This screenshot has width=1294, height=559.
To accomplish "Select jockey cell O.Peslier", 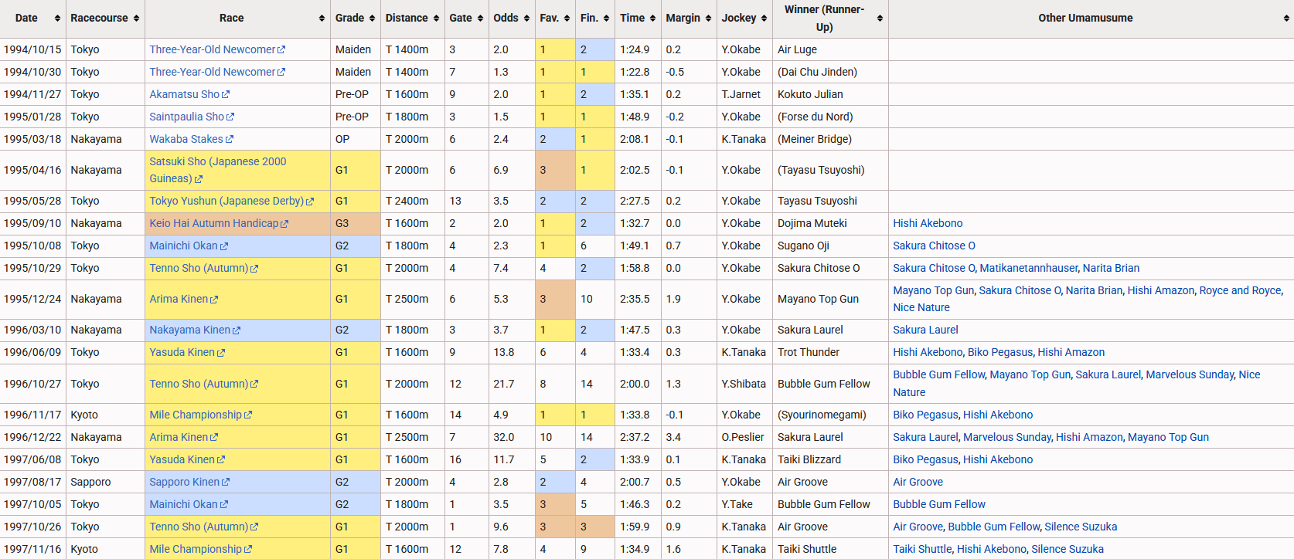I will click(x=744, y=437).
